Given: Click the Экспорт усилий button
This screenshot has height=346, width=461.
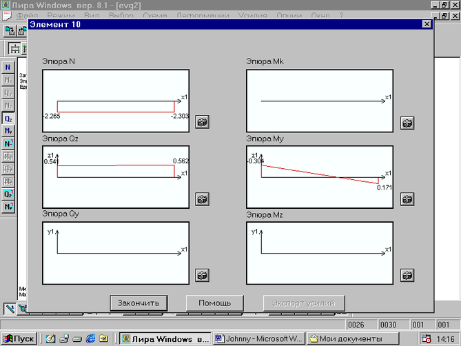Looking at the screenshot, I should [304, 303].
